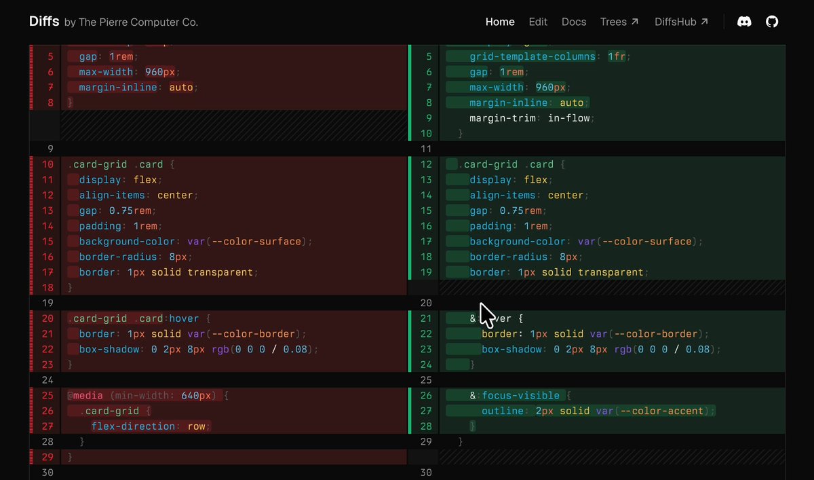Click "background-color: var(--color-surface)" on the red deleted side
This screenshot has height=480, width=814.
[196, 242]
